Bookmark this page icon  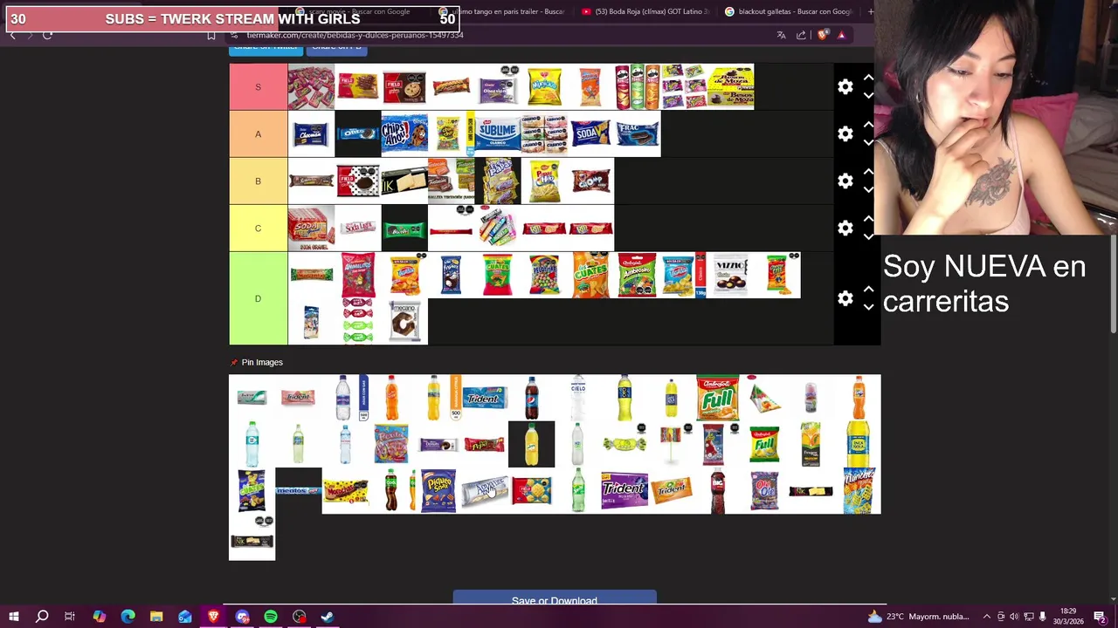point(210,35)
